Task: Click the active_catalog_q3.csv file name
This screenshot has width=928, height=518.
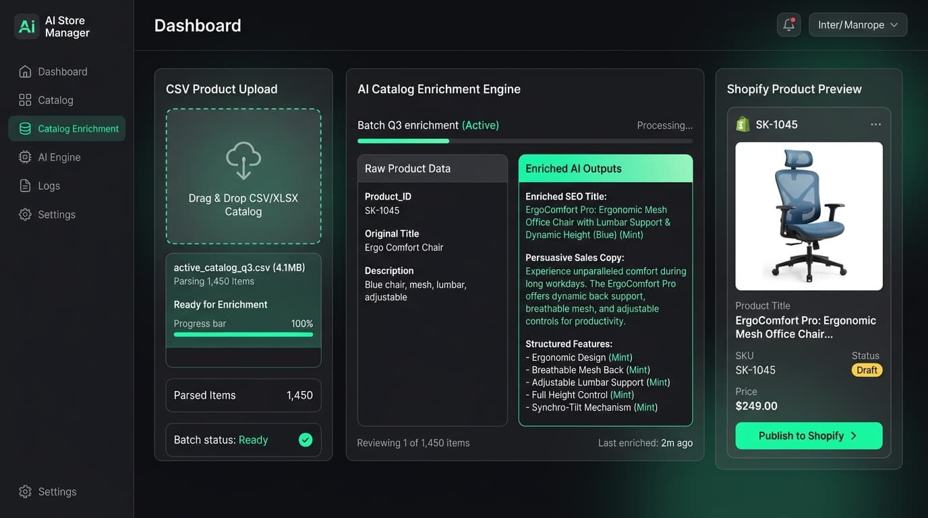Action: point(239,268)
